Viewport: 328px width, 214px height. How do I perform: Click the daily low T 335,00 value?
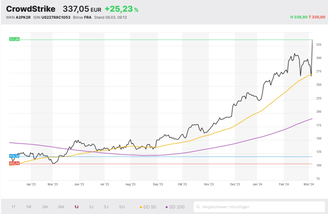[317, 17]
